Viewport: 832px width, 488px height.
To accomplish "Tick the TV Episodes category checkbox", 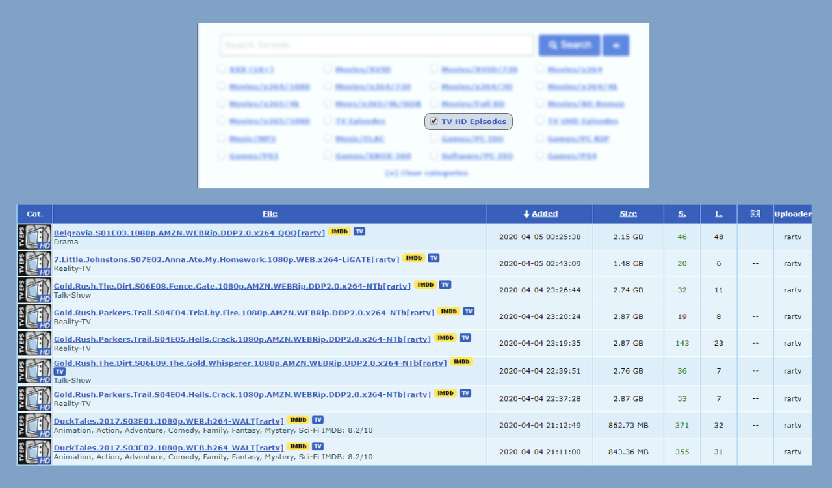I will tap(328, 120).
